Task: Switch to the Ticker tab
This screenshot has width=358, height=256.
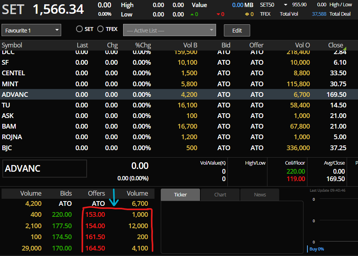Action: 180,195
